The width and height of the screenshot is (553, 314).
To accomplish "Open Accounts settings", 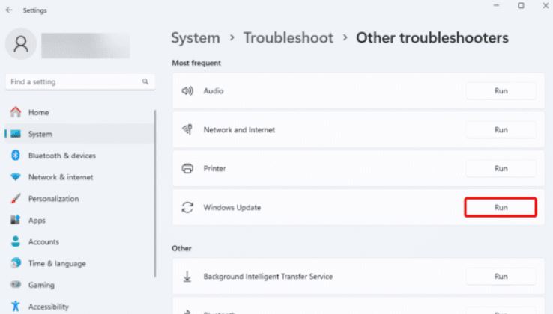I will (x=79, y=241).
